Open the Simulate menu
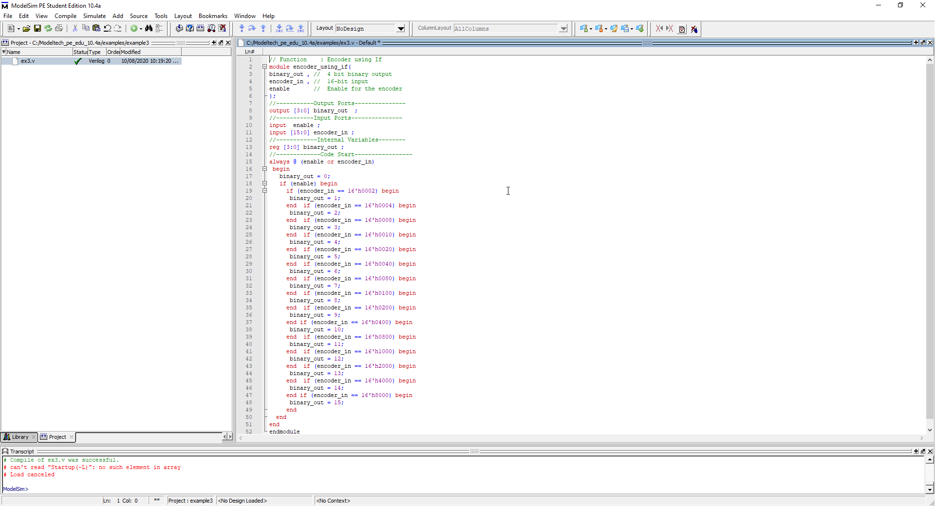This screenshot has width=935, height=506. pos(94,16)
